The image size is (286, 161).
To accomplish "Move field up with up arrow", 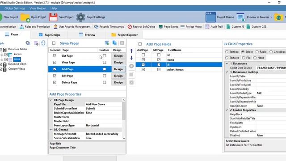I will 131,51.
